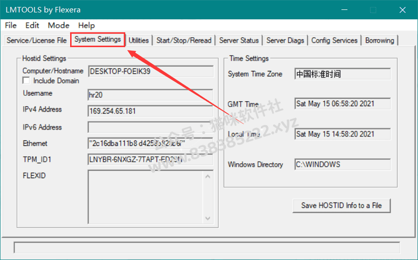Viewport: 418px width, 260px height.
Task: Select the IPv4 Address field
Action: [x=151, y=111]
